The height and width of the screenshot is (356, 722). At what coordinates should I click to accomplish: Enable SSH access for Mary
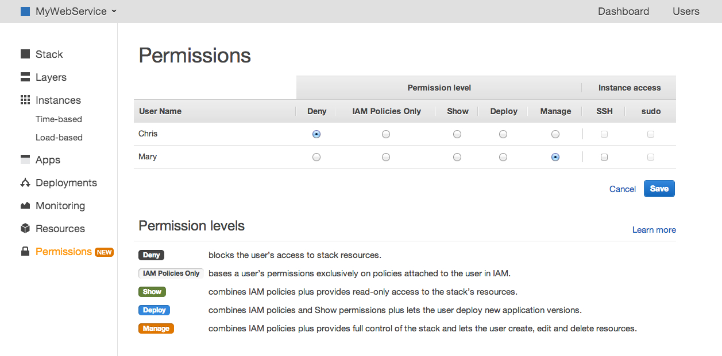604,157
